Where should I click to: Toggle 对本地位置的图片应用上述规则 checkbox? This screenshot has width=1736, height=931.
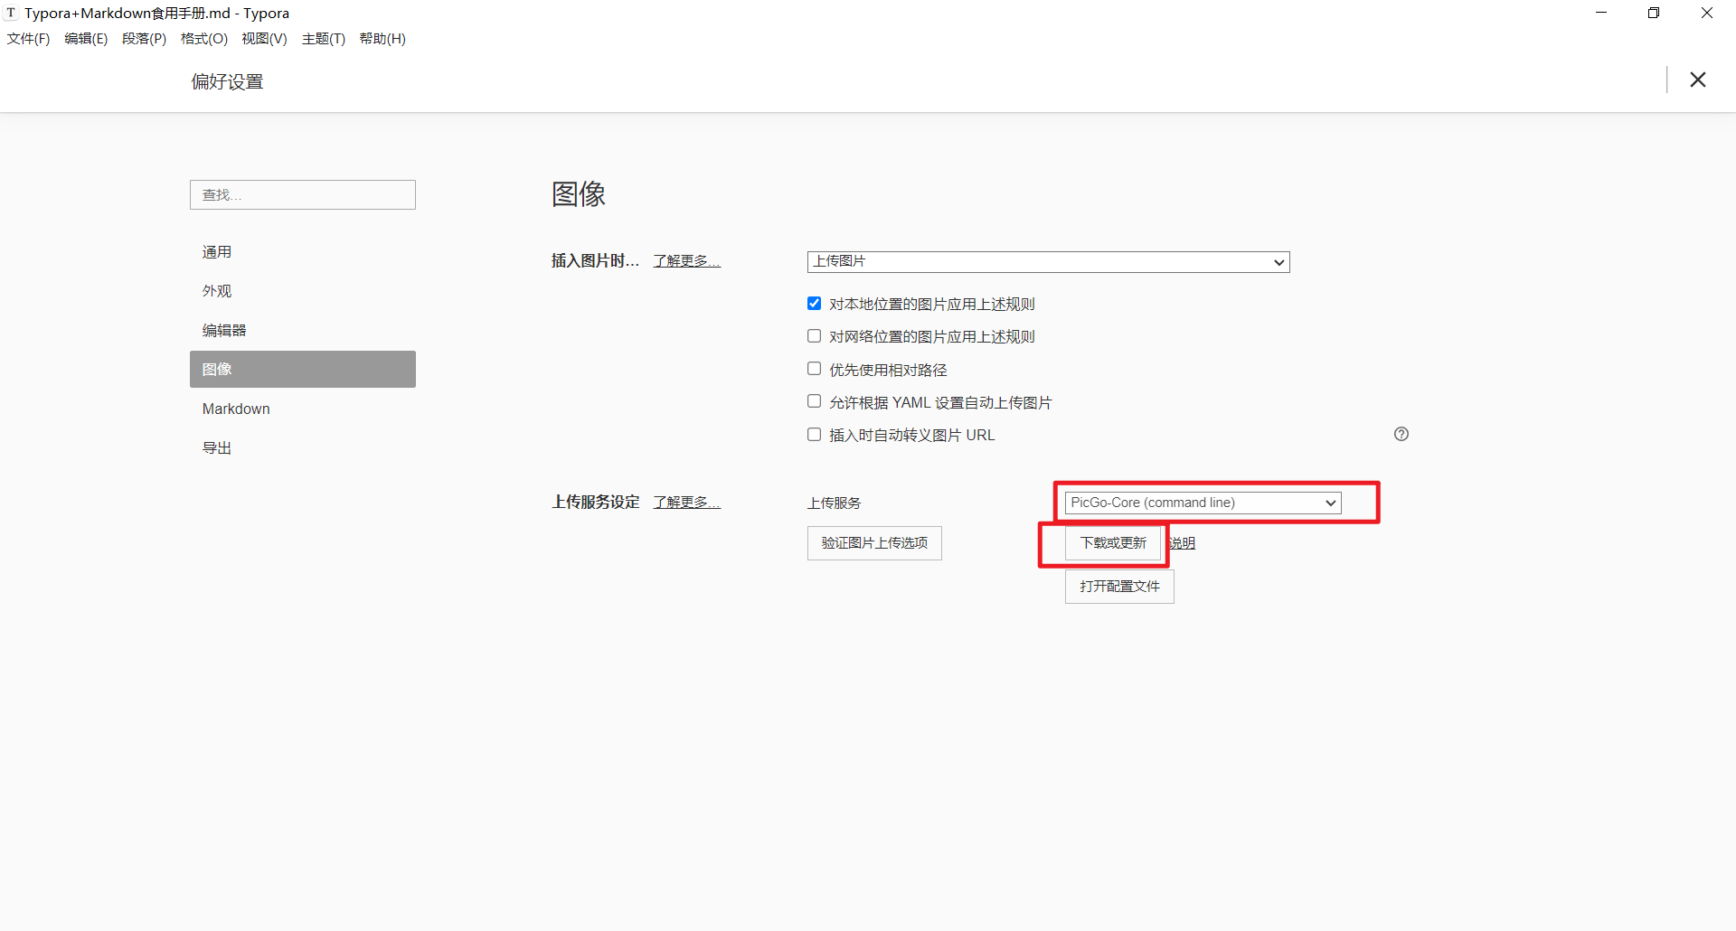814,304
